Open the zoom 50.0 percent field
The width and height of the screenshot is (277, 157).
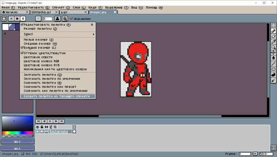pyautogui.click(x=266, y=154)
